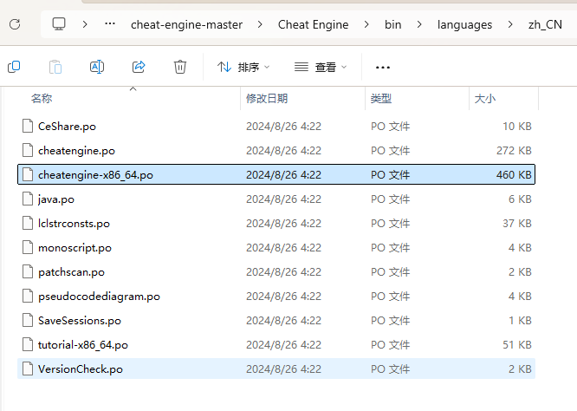The width and height of the screenshot is (577, 411).
Task: Go to cheat-engine-master breadcrumb folder
Action: (186, 24)
